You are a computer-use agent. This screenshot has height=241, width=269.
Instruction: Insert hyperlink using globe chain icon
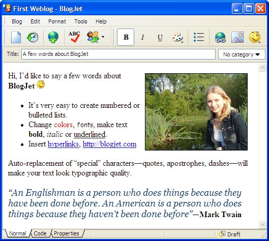[220, 37]
